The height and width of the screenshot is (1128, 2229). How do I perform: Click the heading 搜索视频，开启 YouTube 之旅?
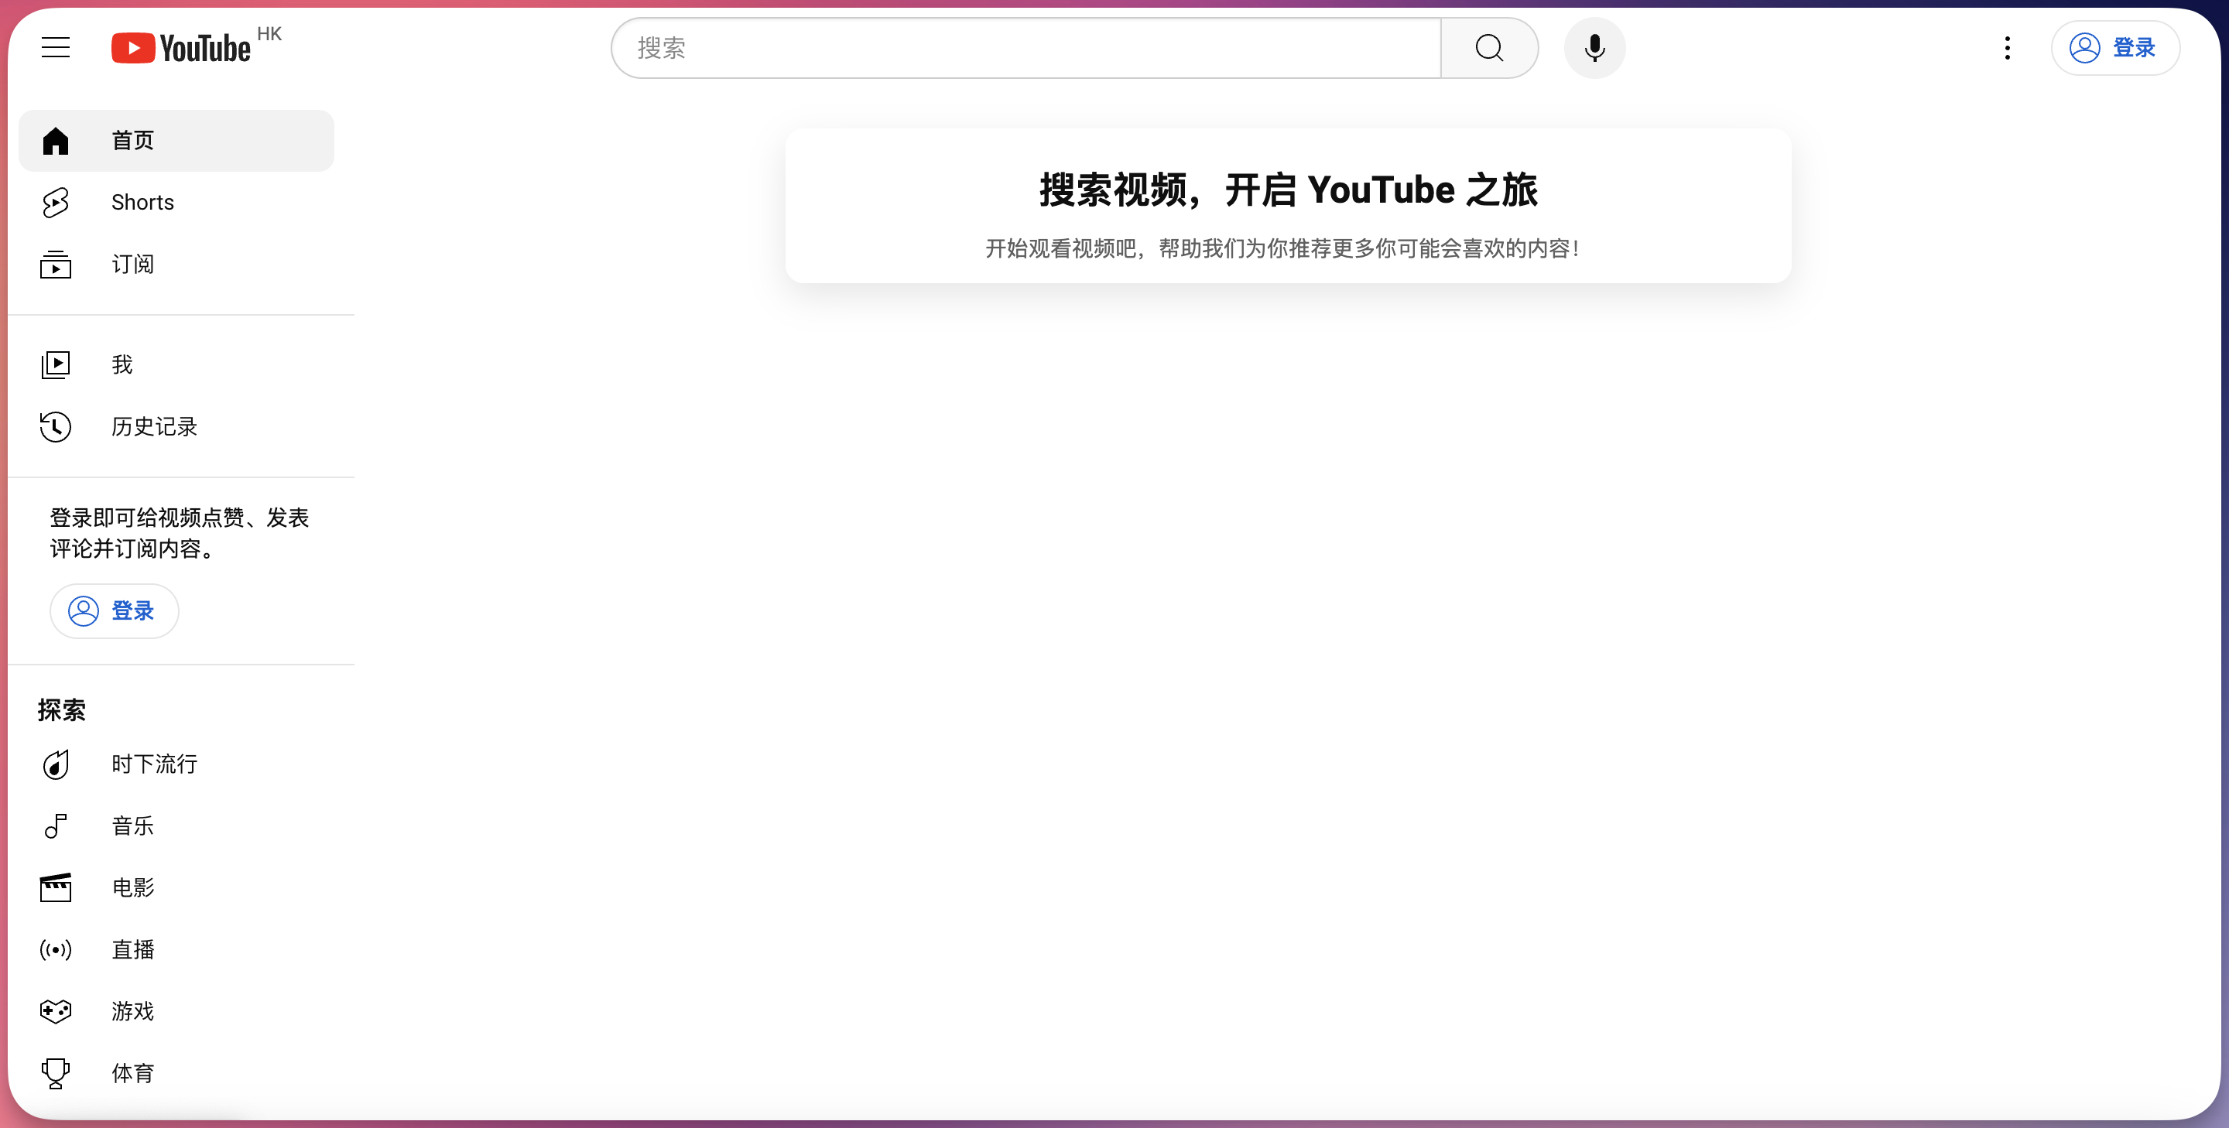pos(1289,190)
